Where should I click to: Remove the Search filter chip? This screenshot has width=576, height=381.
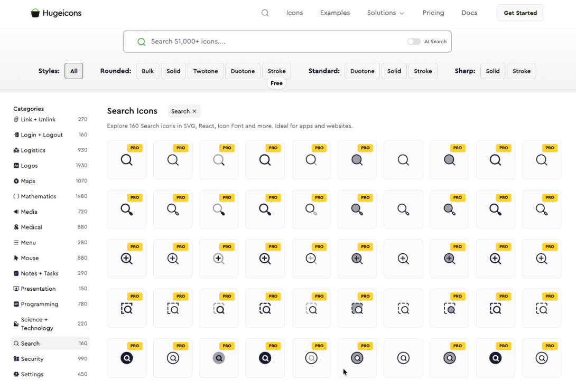tap(194, 111)
